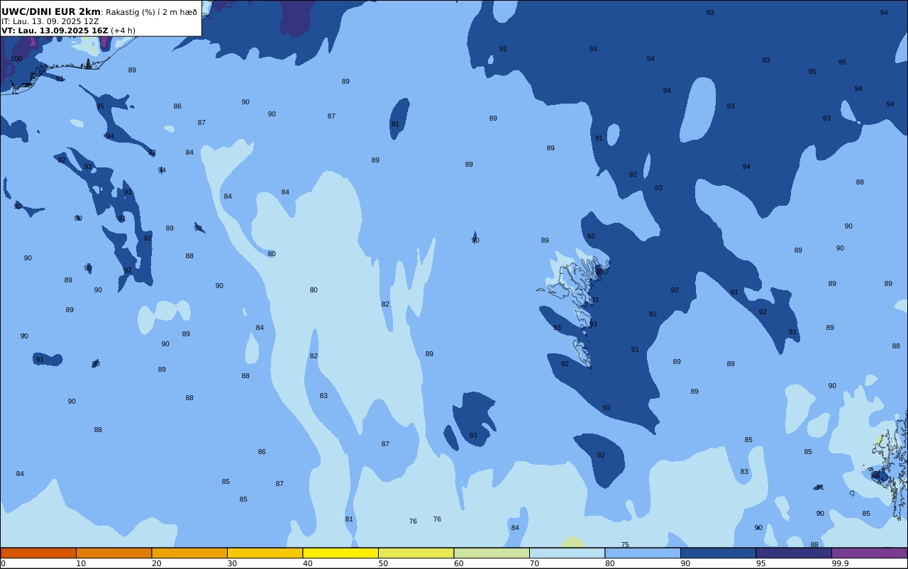The width and height of the screenshot is (908, 569).
Task: Click the 50–60 pale yellow legend swatch
Action: coord(416,553)
